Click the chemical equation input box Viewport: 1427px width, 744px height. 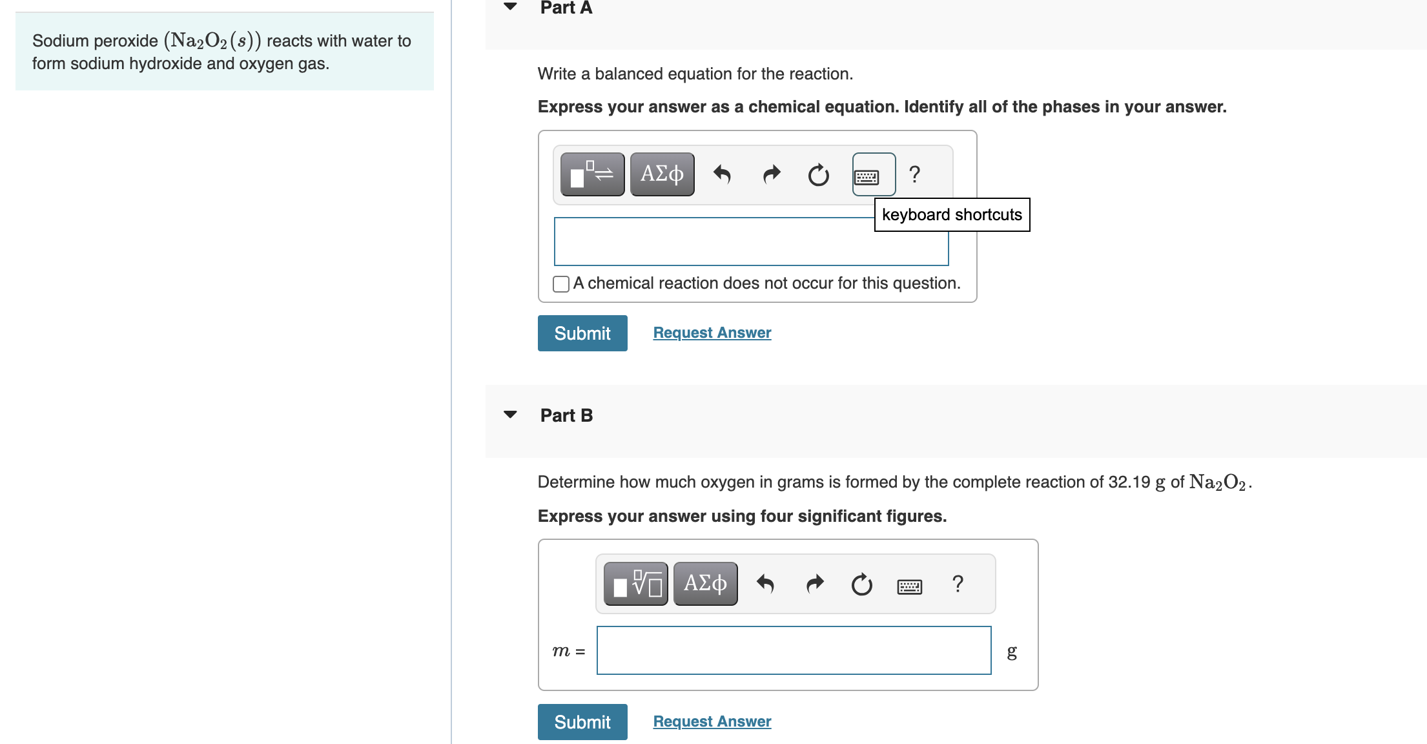[x=751, y=242]
